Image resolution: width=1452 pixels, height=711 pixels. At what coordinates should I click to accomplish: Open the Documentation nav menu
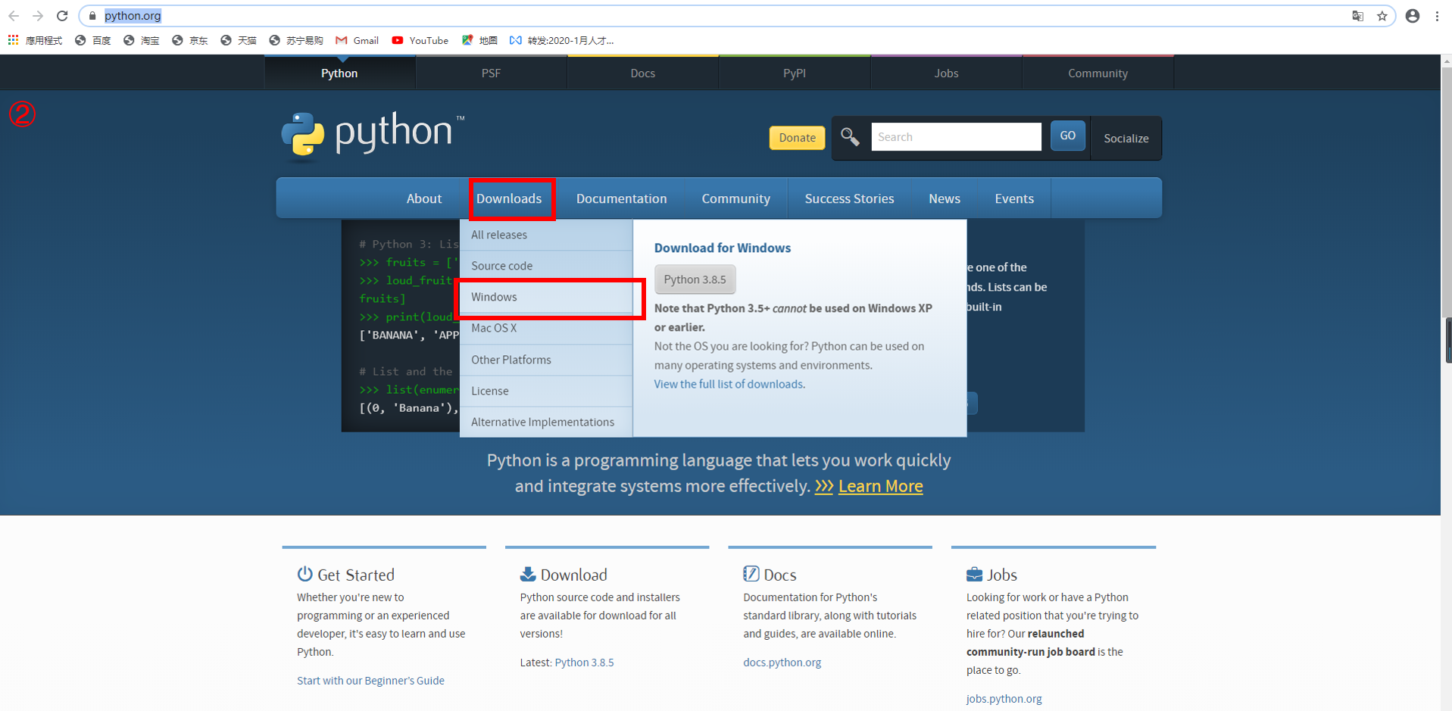(x=621, y=198)
